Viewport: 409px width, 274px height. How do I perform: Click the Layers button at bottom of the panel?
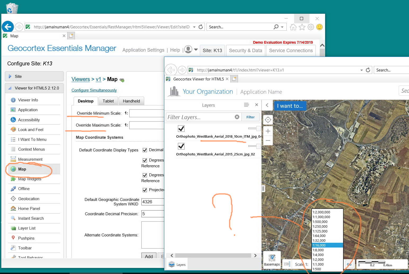point(177,264)
